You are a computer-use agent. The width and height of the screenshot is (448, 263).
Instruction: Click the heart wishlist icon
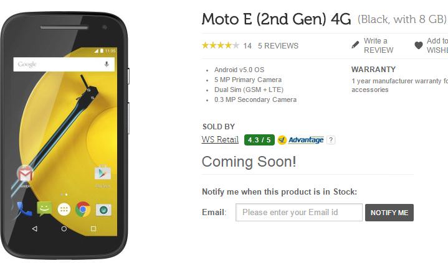click(419, 45)
